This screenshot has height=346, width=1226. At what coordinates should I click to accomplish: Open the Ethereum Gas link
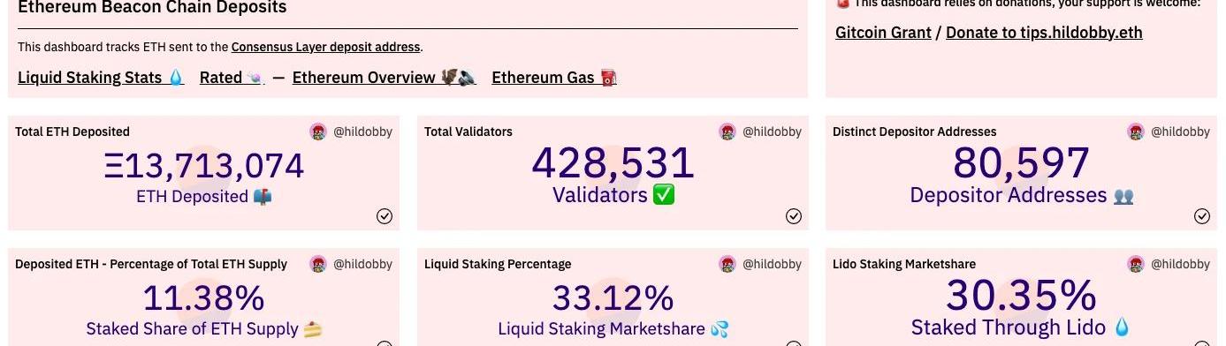click(x=554, y=78)
